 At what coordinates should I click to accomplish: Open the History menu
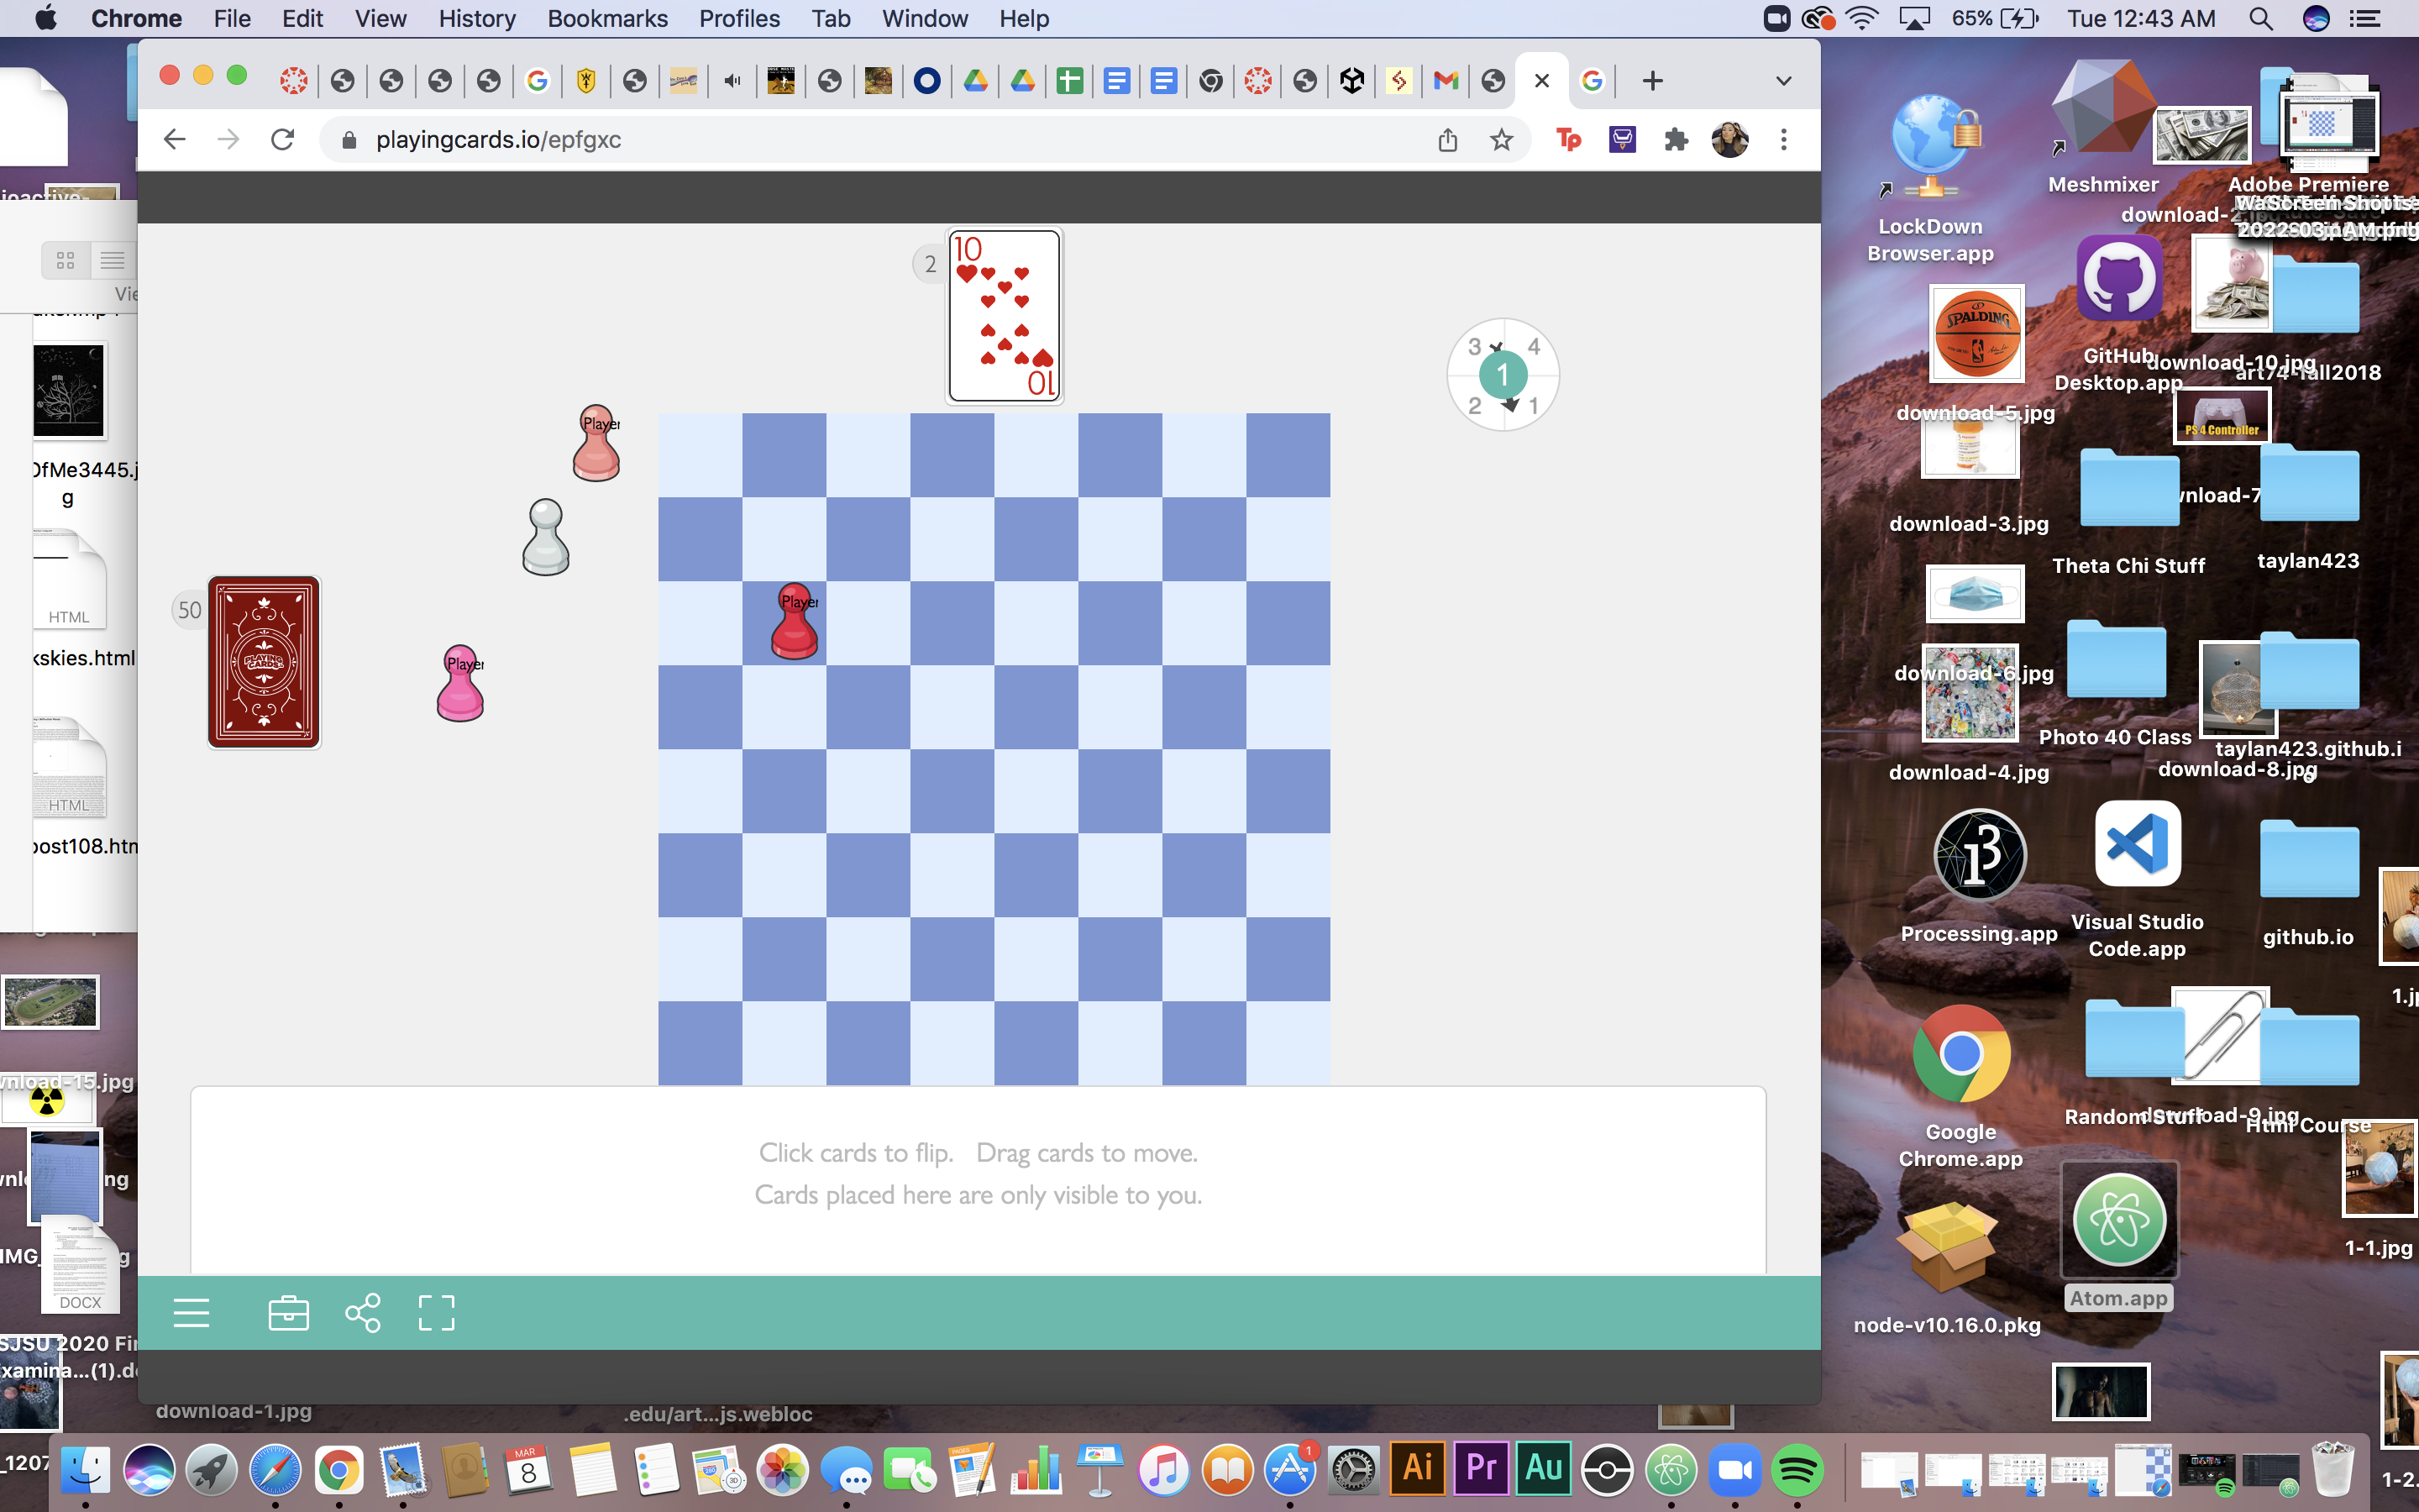point(477,18)
